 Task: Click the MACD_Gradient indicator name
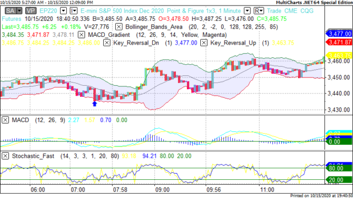coord(109,35)
